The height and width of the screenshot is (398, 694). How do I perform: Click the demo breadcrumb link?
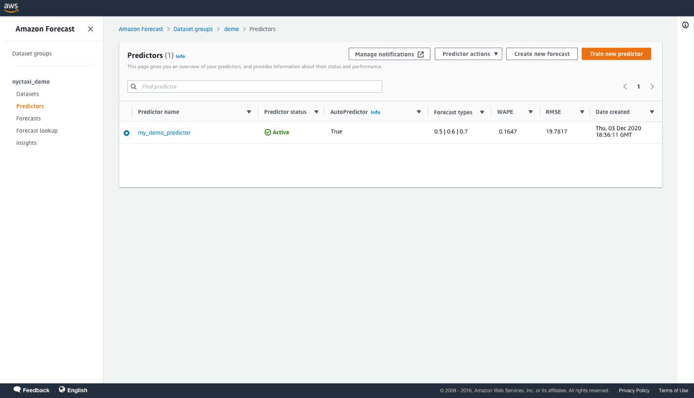click(x=231, y=29)
